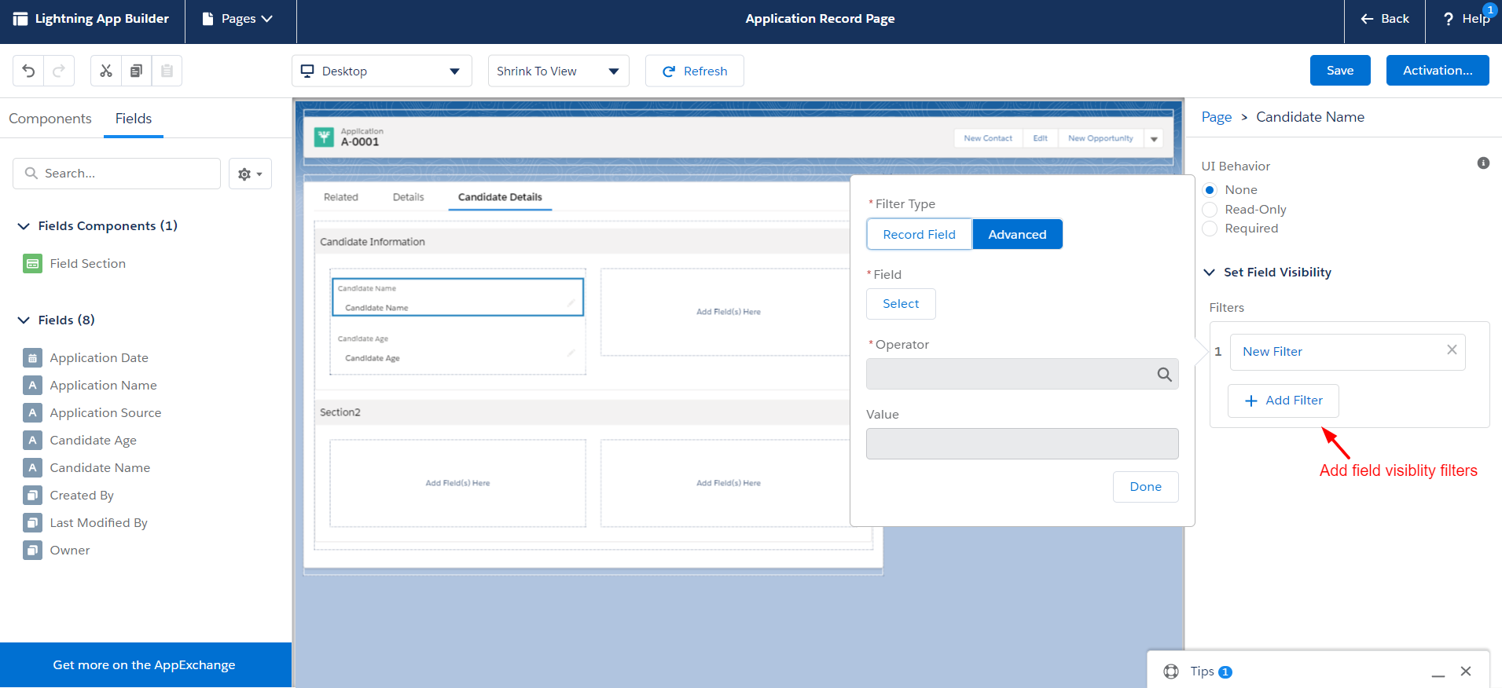Click the Select field button
1502x688 pixels.
[901, 304]
